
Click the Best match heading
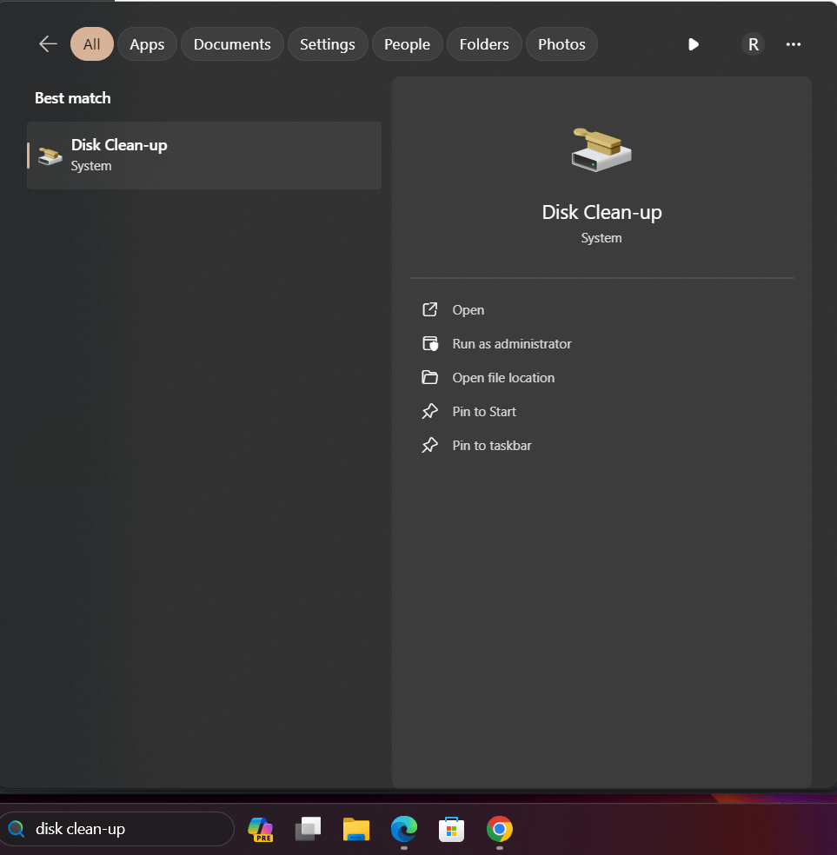72,98
